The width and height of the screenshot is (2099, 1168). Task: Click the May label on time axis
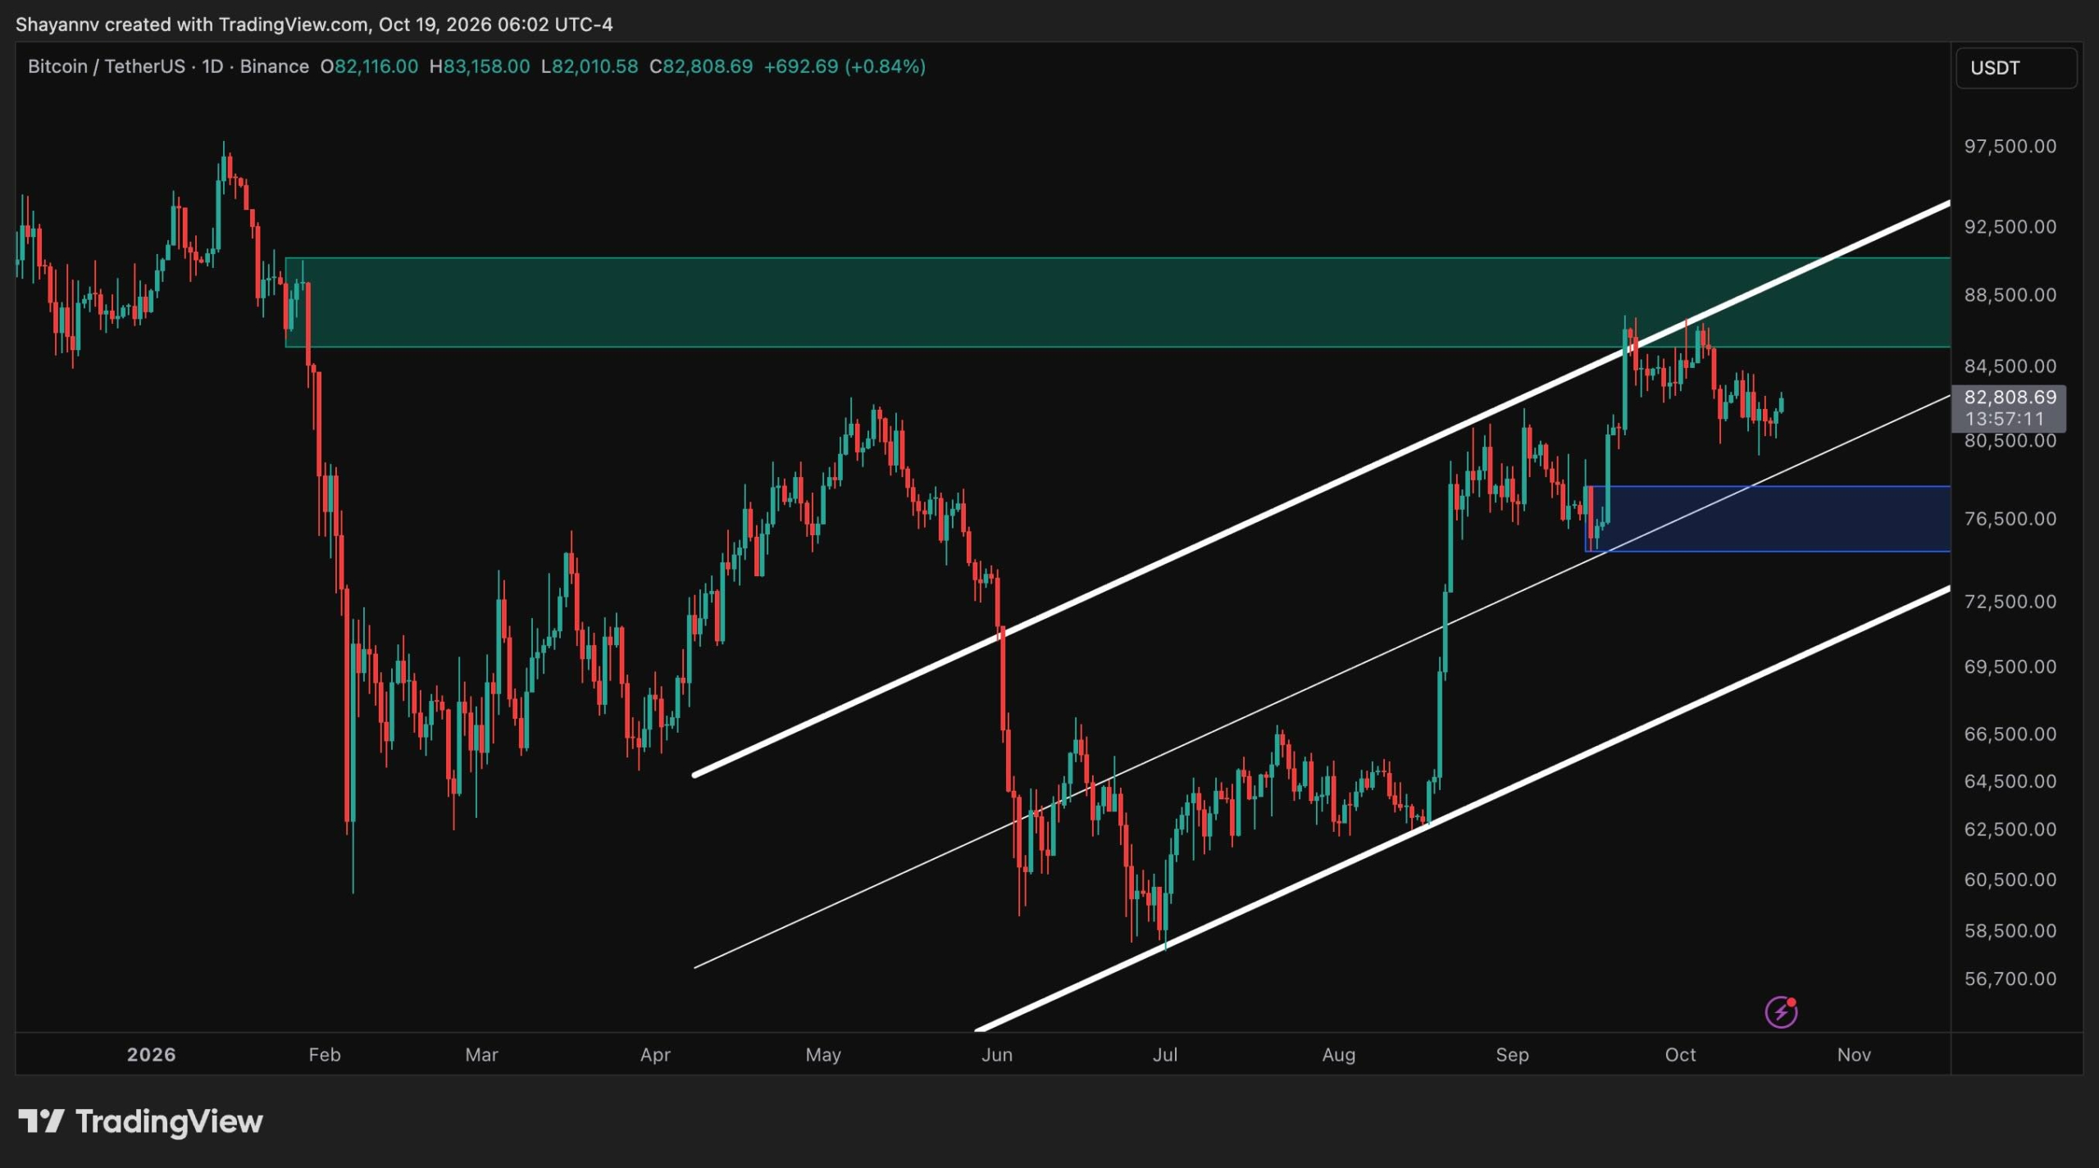coord(823,1055)
